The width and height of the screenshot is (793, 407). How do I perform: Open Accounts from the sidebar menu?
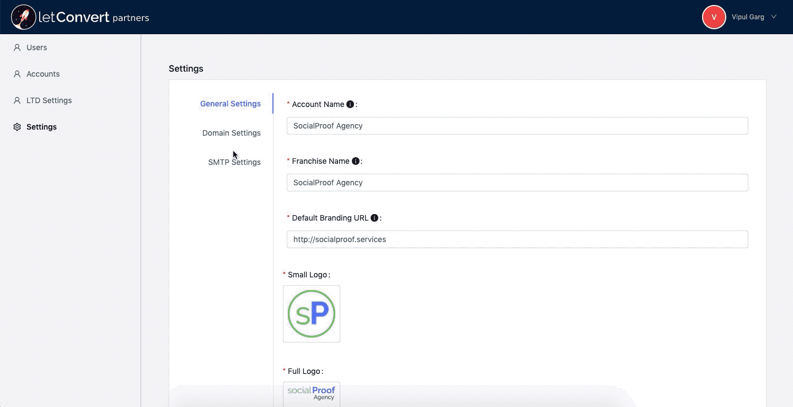pos(43,74)
